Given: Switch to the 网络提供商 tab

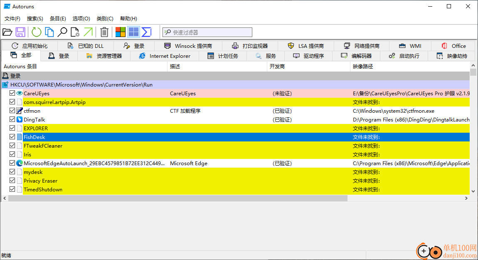Looking at the screenshot, I should coord(362,46).
